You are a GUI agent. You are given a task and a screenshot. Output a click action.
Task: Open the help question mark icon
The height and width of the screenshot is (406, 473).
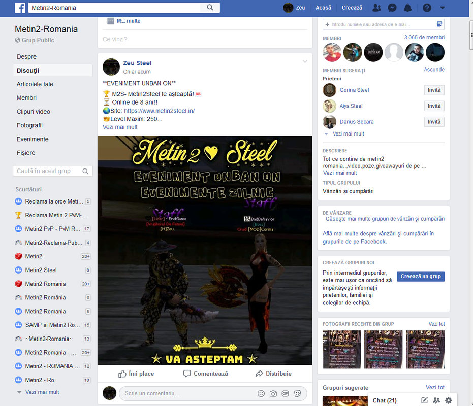point(427,8)
